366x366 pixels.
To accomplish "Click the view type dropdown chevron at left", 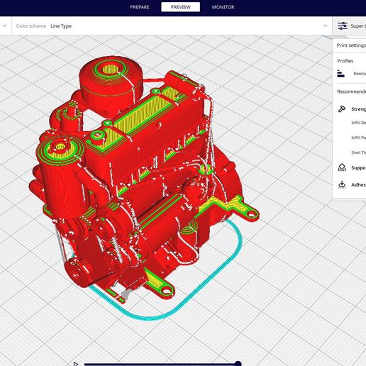I will coord(5,26).
